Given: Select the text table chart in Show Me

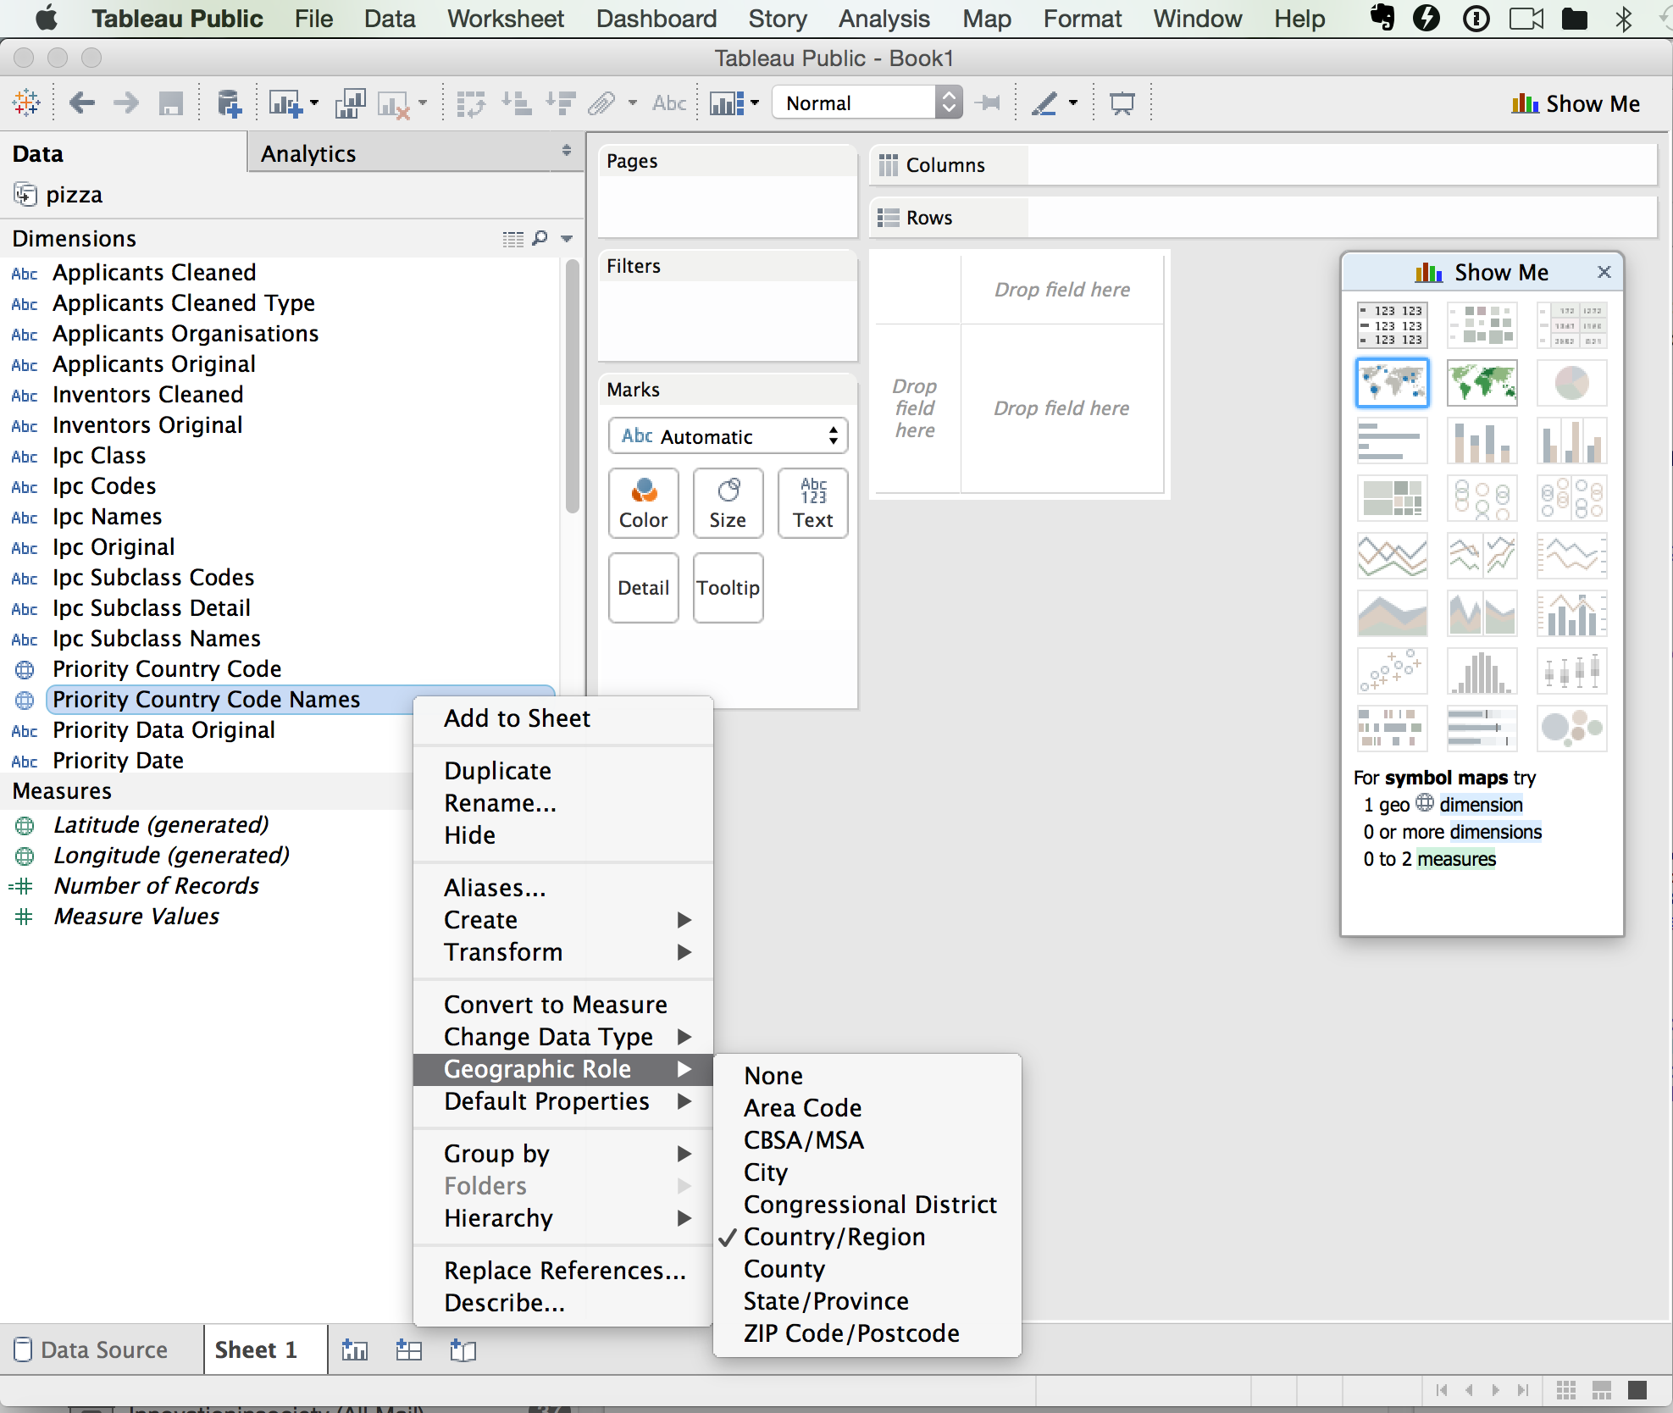Looking at the screenshot, I should coord(1393,325).
